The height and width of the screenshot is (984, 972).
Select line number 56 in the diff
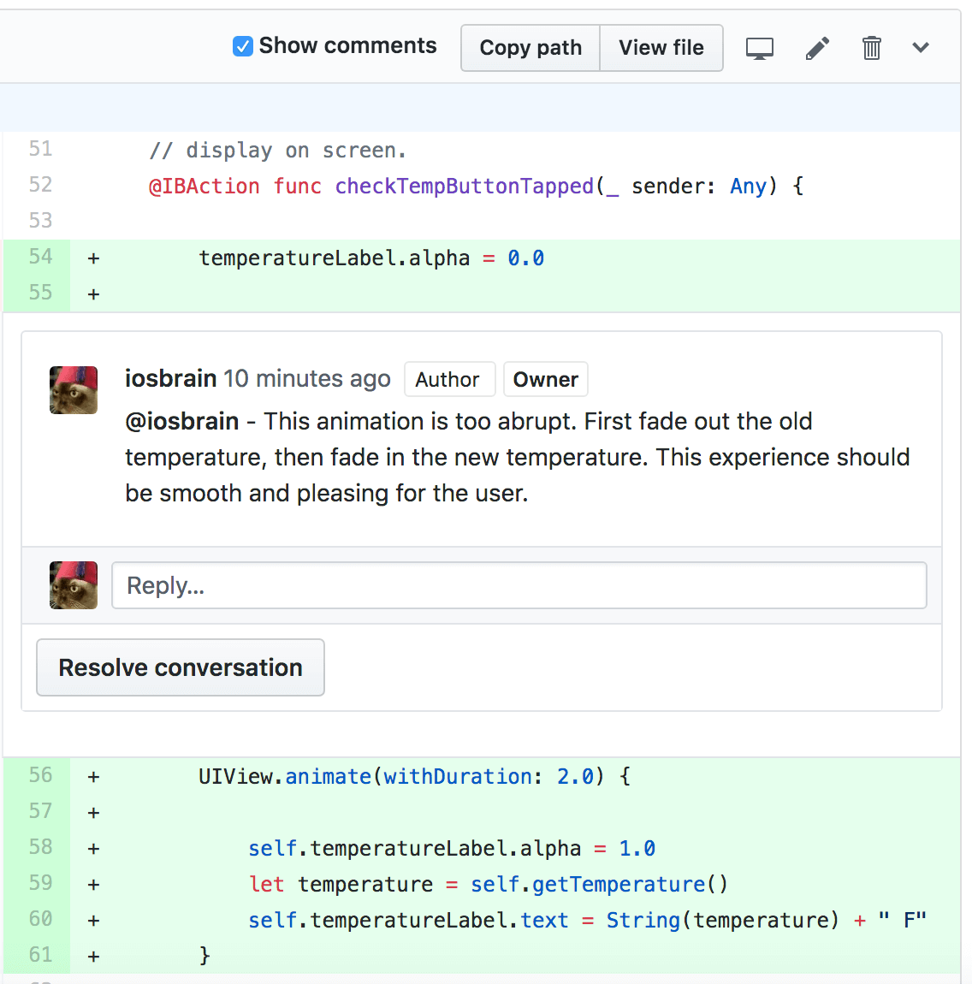(40, 775)
